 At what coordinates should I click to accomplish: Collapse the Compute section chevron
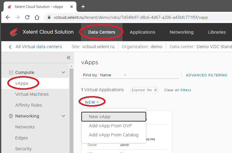coord(63,72)
